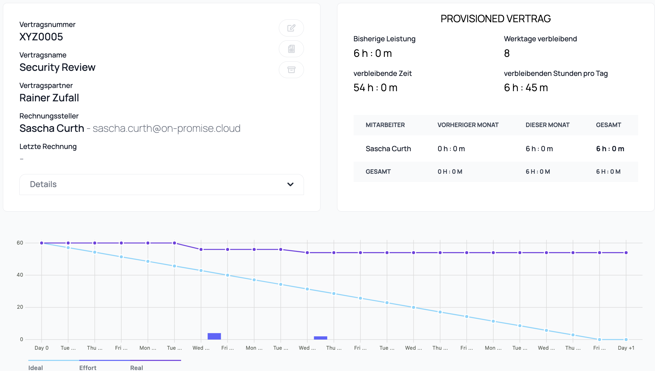This screenshot has height=371, width=655.
Task: Expand the Details section
Action: tap(162, 185)
